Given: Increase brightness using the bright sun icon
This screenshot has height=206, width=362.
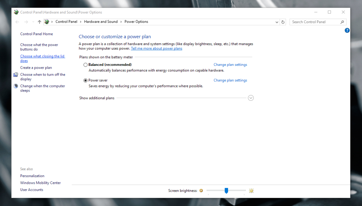Looking at the screenshot, I should [251, 191].
